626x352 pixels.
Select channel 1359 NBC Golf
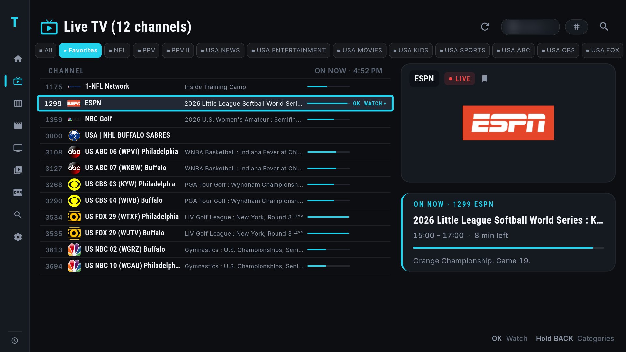click(215, 119)
